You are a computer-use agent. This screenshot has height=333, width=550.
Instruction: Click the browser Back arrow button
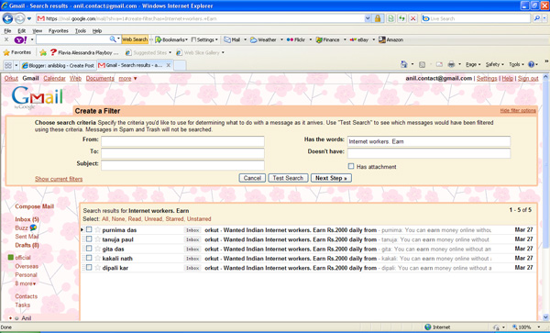(x=7, y=18)
